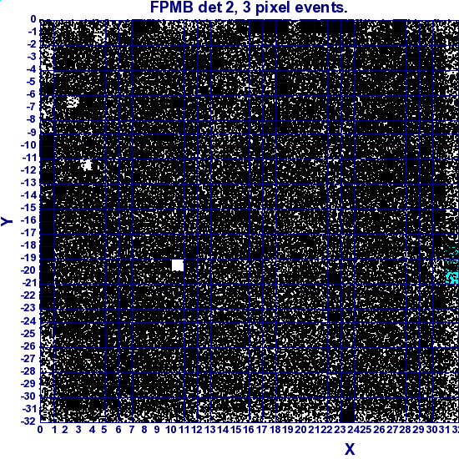Click the Y tick label -1
The width and height of the screenshot is (459, 459).
(32, 32)
